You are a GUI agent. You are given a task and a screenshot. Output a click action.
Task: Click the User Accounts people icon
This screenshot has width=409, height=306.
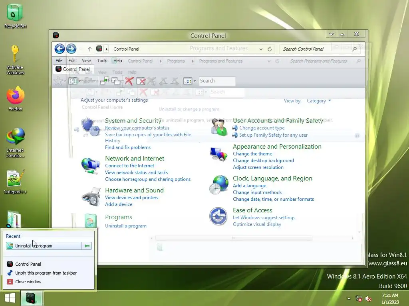(x=219, y=127)
